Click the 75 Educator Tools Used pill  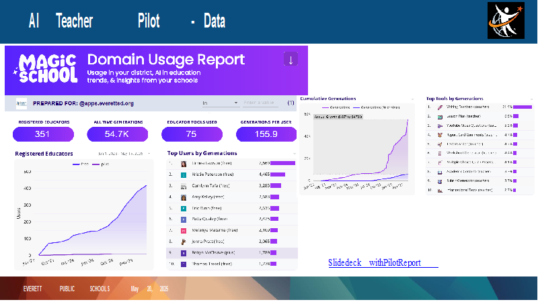coord(192,134)
